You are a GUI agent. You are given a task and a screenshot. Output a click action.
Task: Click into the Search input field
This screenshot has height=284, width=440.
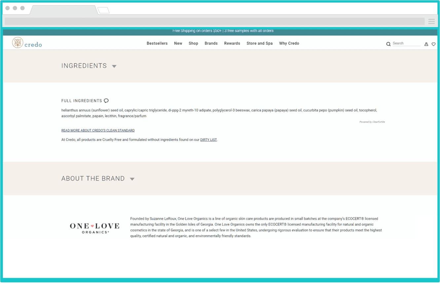coord(406,43)
